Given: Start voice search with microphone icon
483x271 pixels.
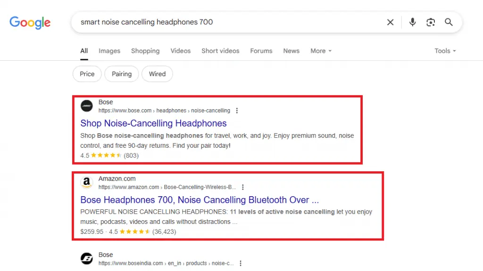Looking at the screenshot, I should point(413,22).
